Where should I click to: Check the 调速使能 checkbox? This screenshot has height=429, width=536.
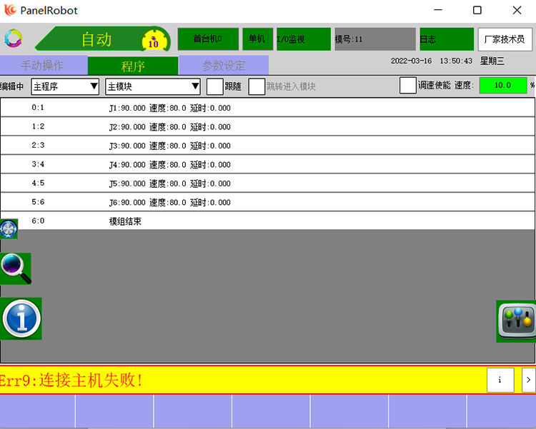click(x=407, y=85)
